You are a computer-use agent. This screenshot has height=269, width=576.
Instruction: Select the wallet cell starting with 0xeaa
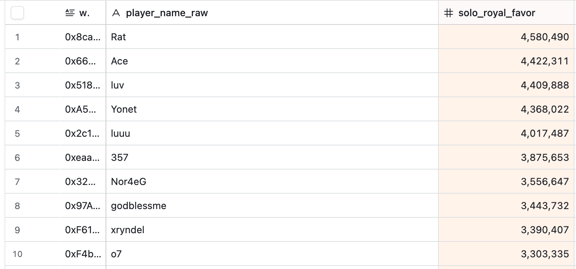click(83, 157)
